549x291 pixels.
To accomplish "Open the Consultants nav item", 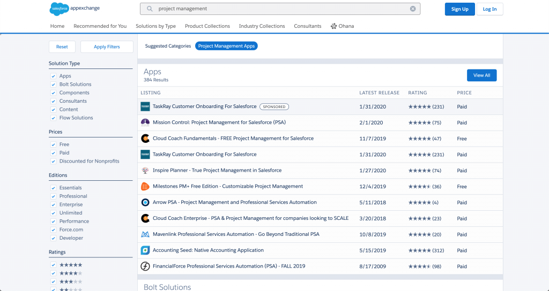I will [308, 26].
